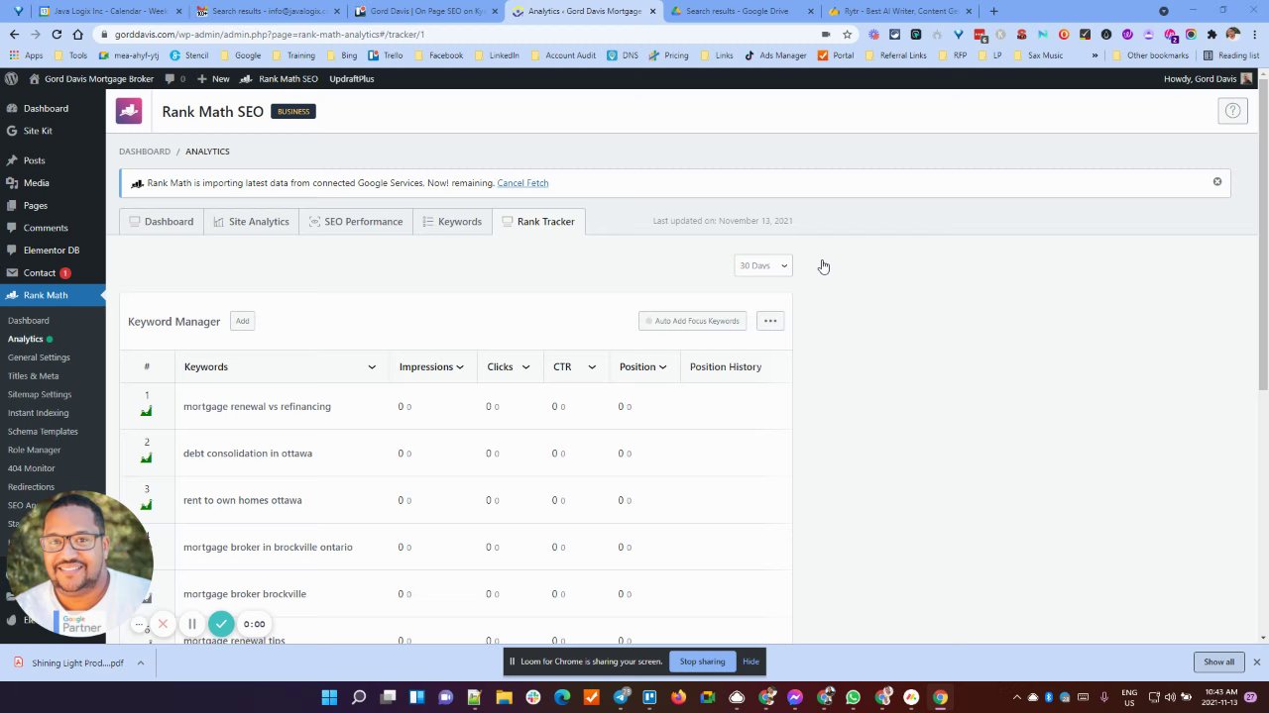Viewport: 1269px width, 713px height.
Task: Hide the Loom screen sharing bar
Action: click(750, 662)
